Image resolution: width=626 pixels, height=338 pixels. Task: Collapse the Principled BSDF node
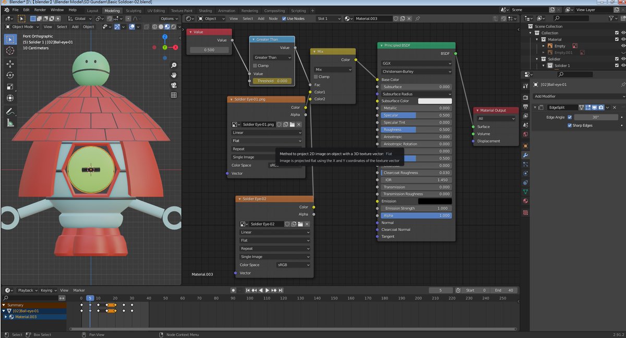[x=380, y=45]
